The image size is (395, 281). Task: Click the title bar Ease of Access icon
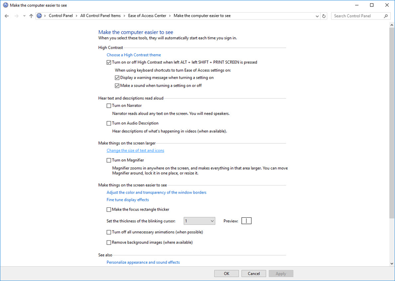5,5
